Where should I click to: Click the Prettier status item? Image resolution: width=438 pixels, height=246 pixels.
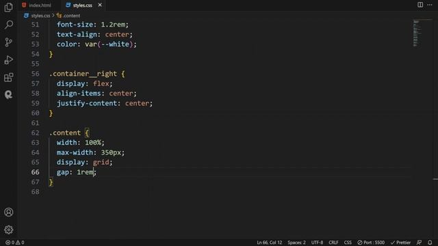point(400,243)
